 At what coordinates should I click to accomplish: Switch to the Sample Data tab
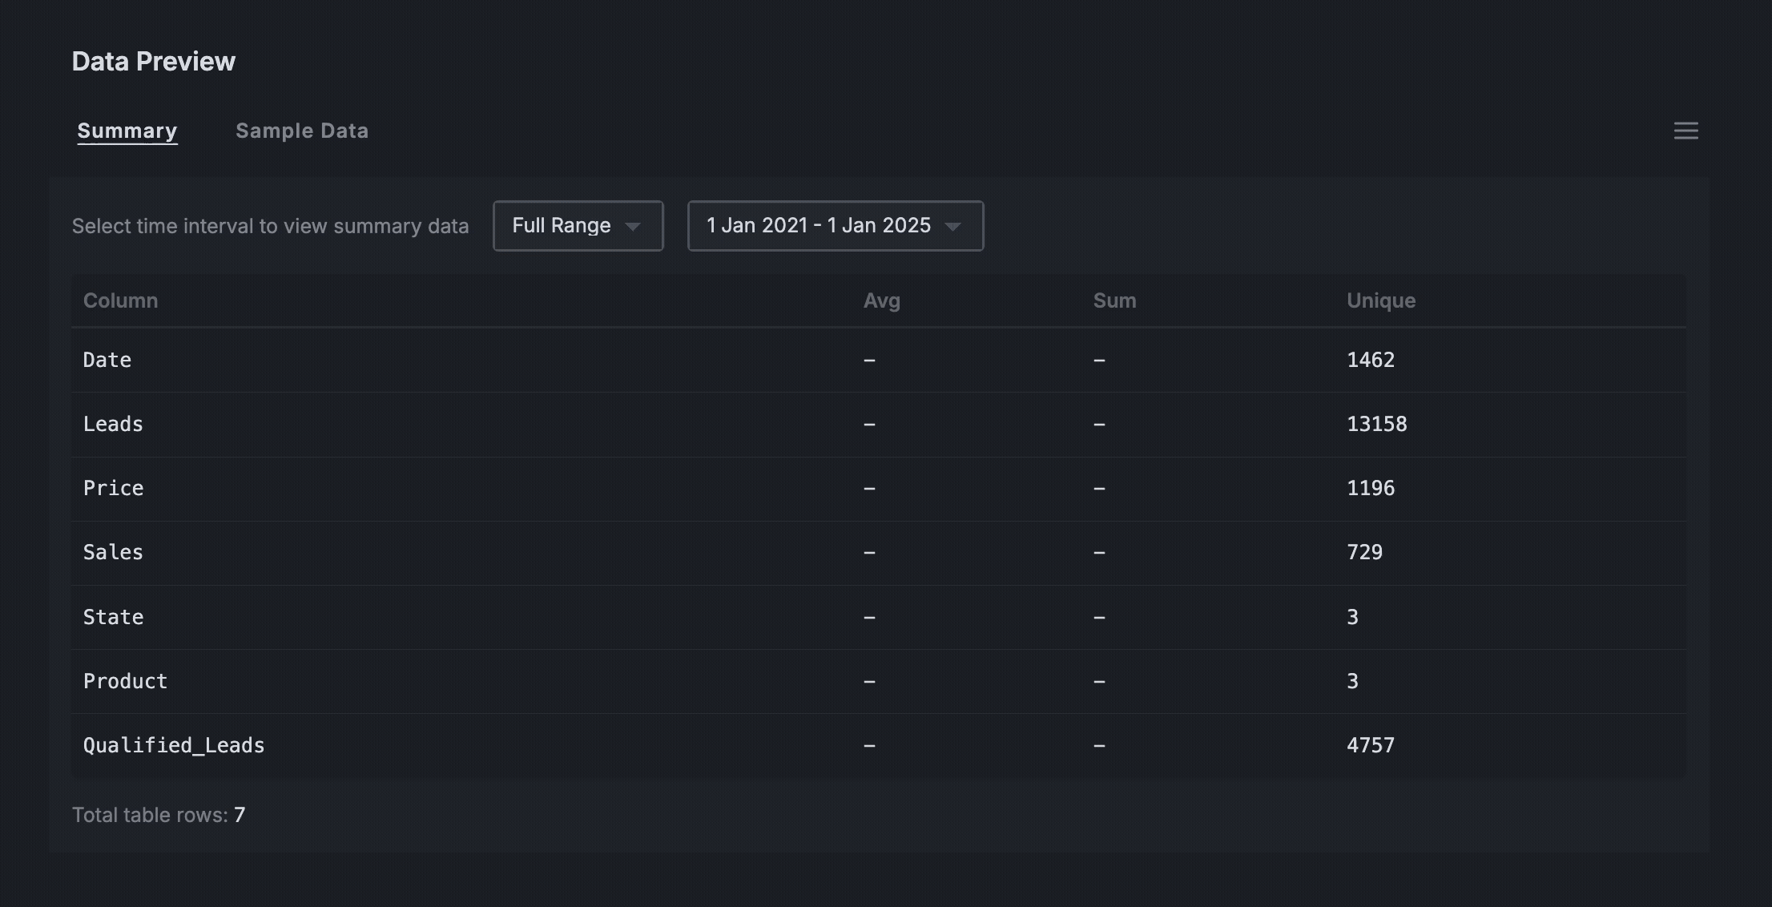[301, 131]
